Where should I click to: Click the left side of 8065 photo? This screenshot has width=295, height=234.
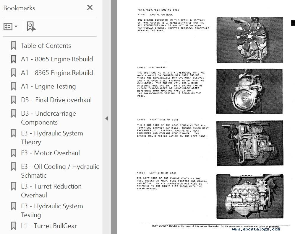tap(249, 197)
